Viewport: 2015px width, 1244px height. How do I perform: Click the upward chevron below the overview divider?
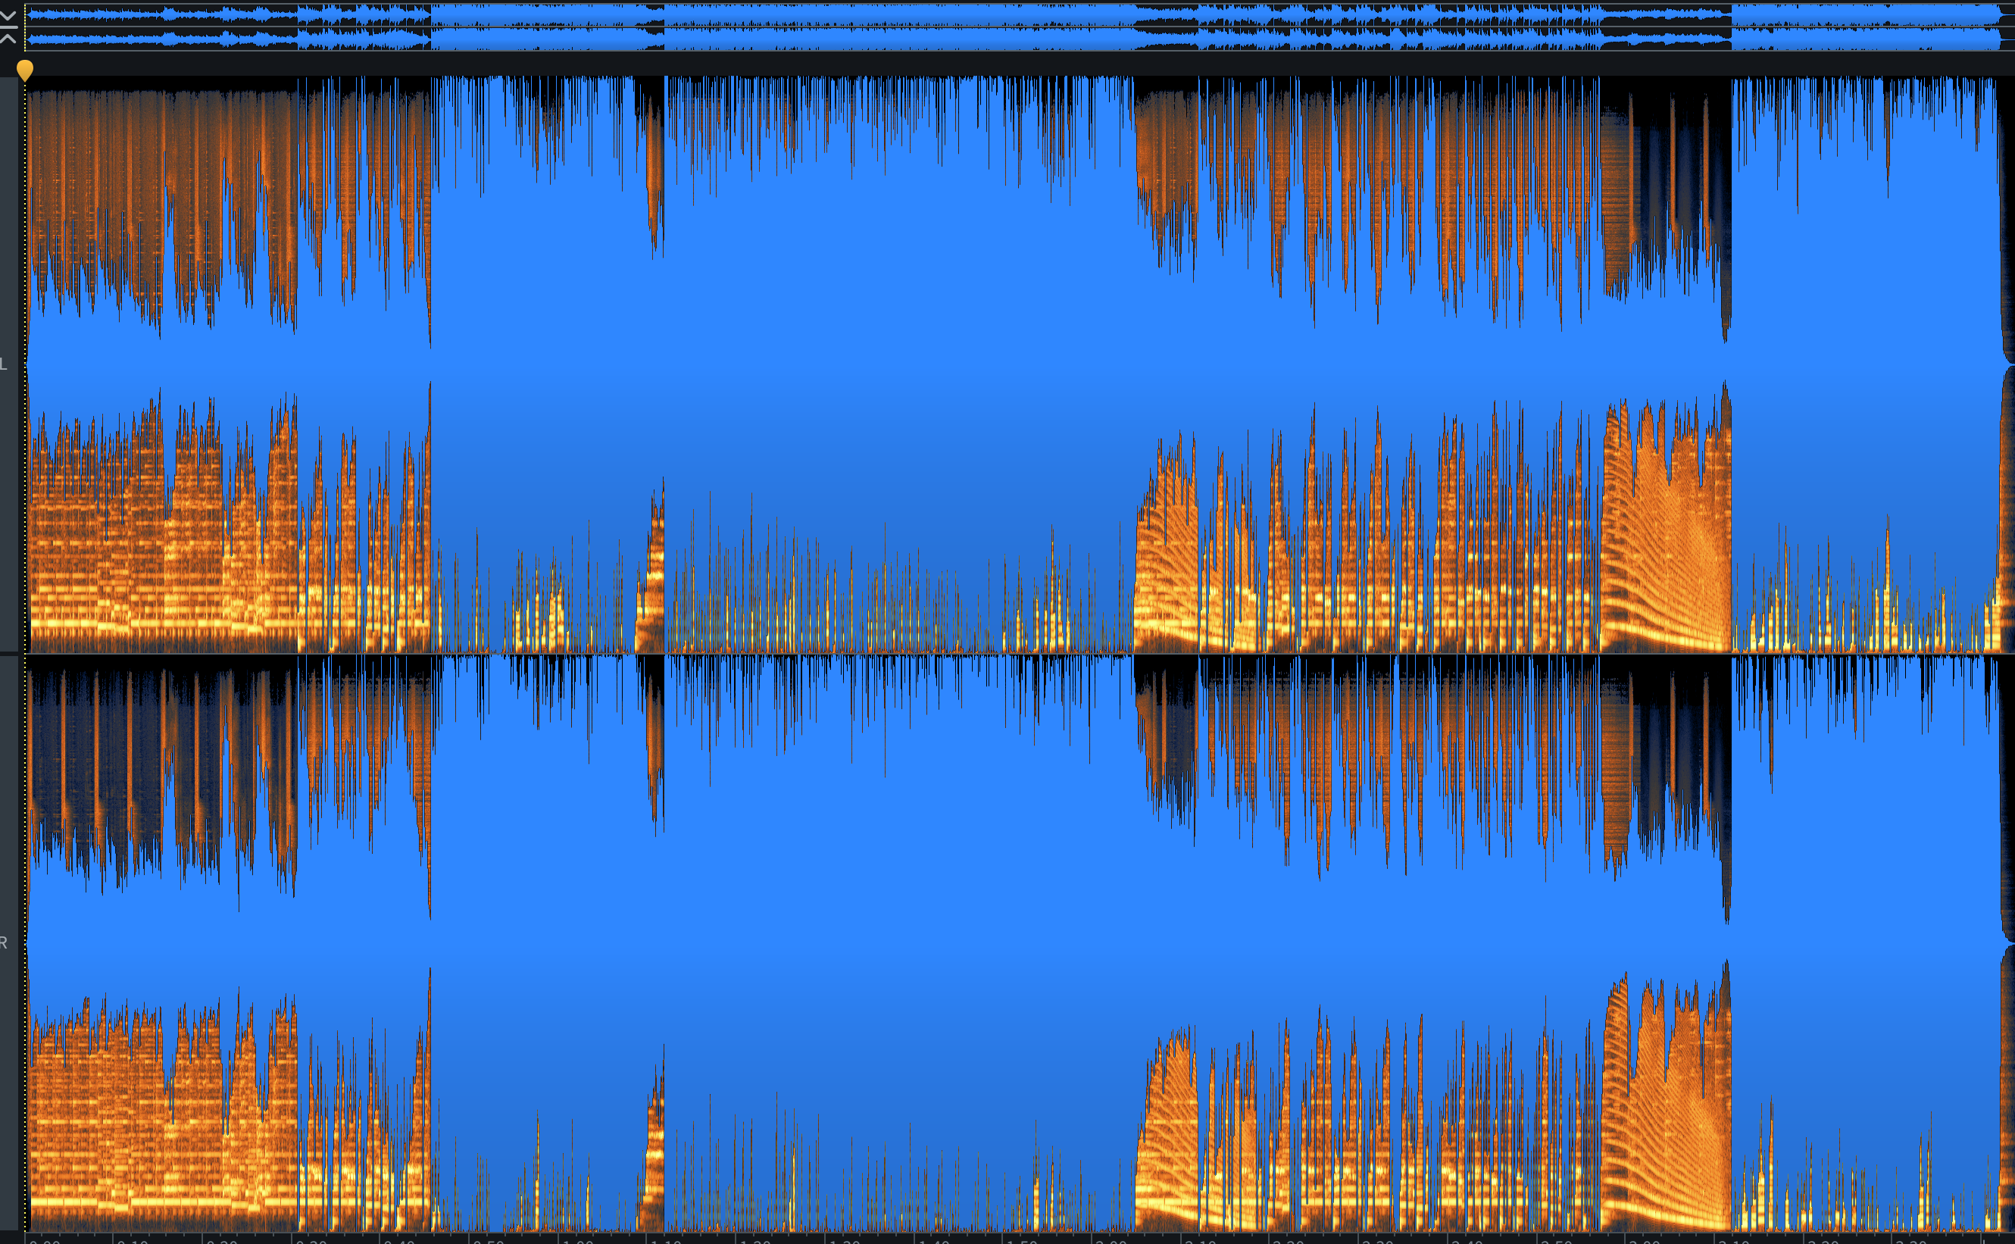coord(8,38)
